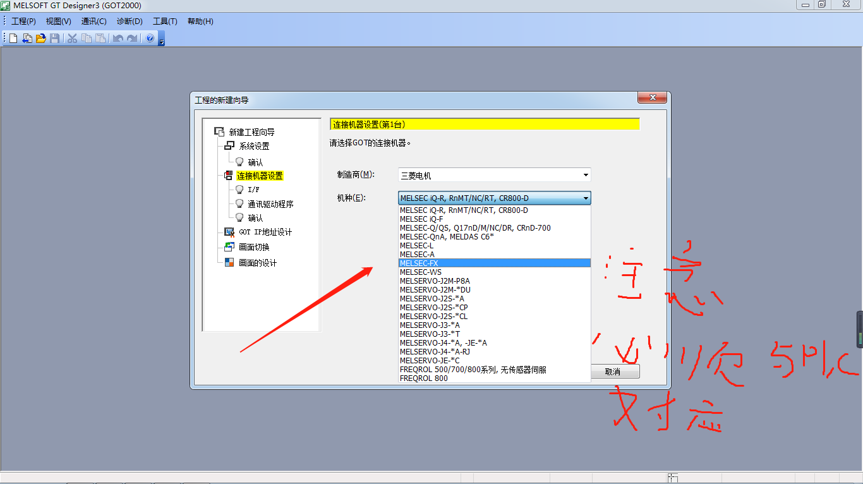The width and height of the screenshot is (863, 484).
Task: Select 确认 step under 系统设置
Action: coord(255,162)
